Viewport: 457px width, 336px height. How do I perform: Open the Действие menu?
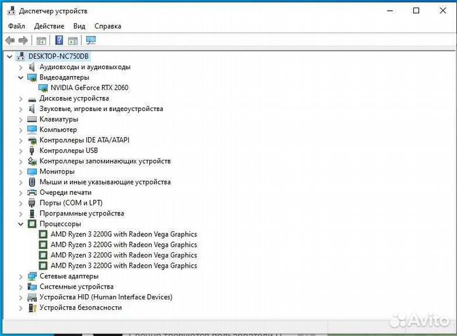coord(49,26)
